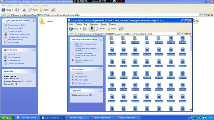The image size is (214, 120).
Task: Click Переход button in Minecraft forge window
Action: pyautogui.click(x=186, y=34)
